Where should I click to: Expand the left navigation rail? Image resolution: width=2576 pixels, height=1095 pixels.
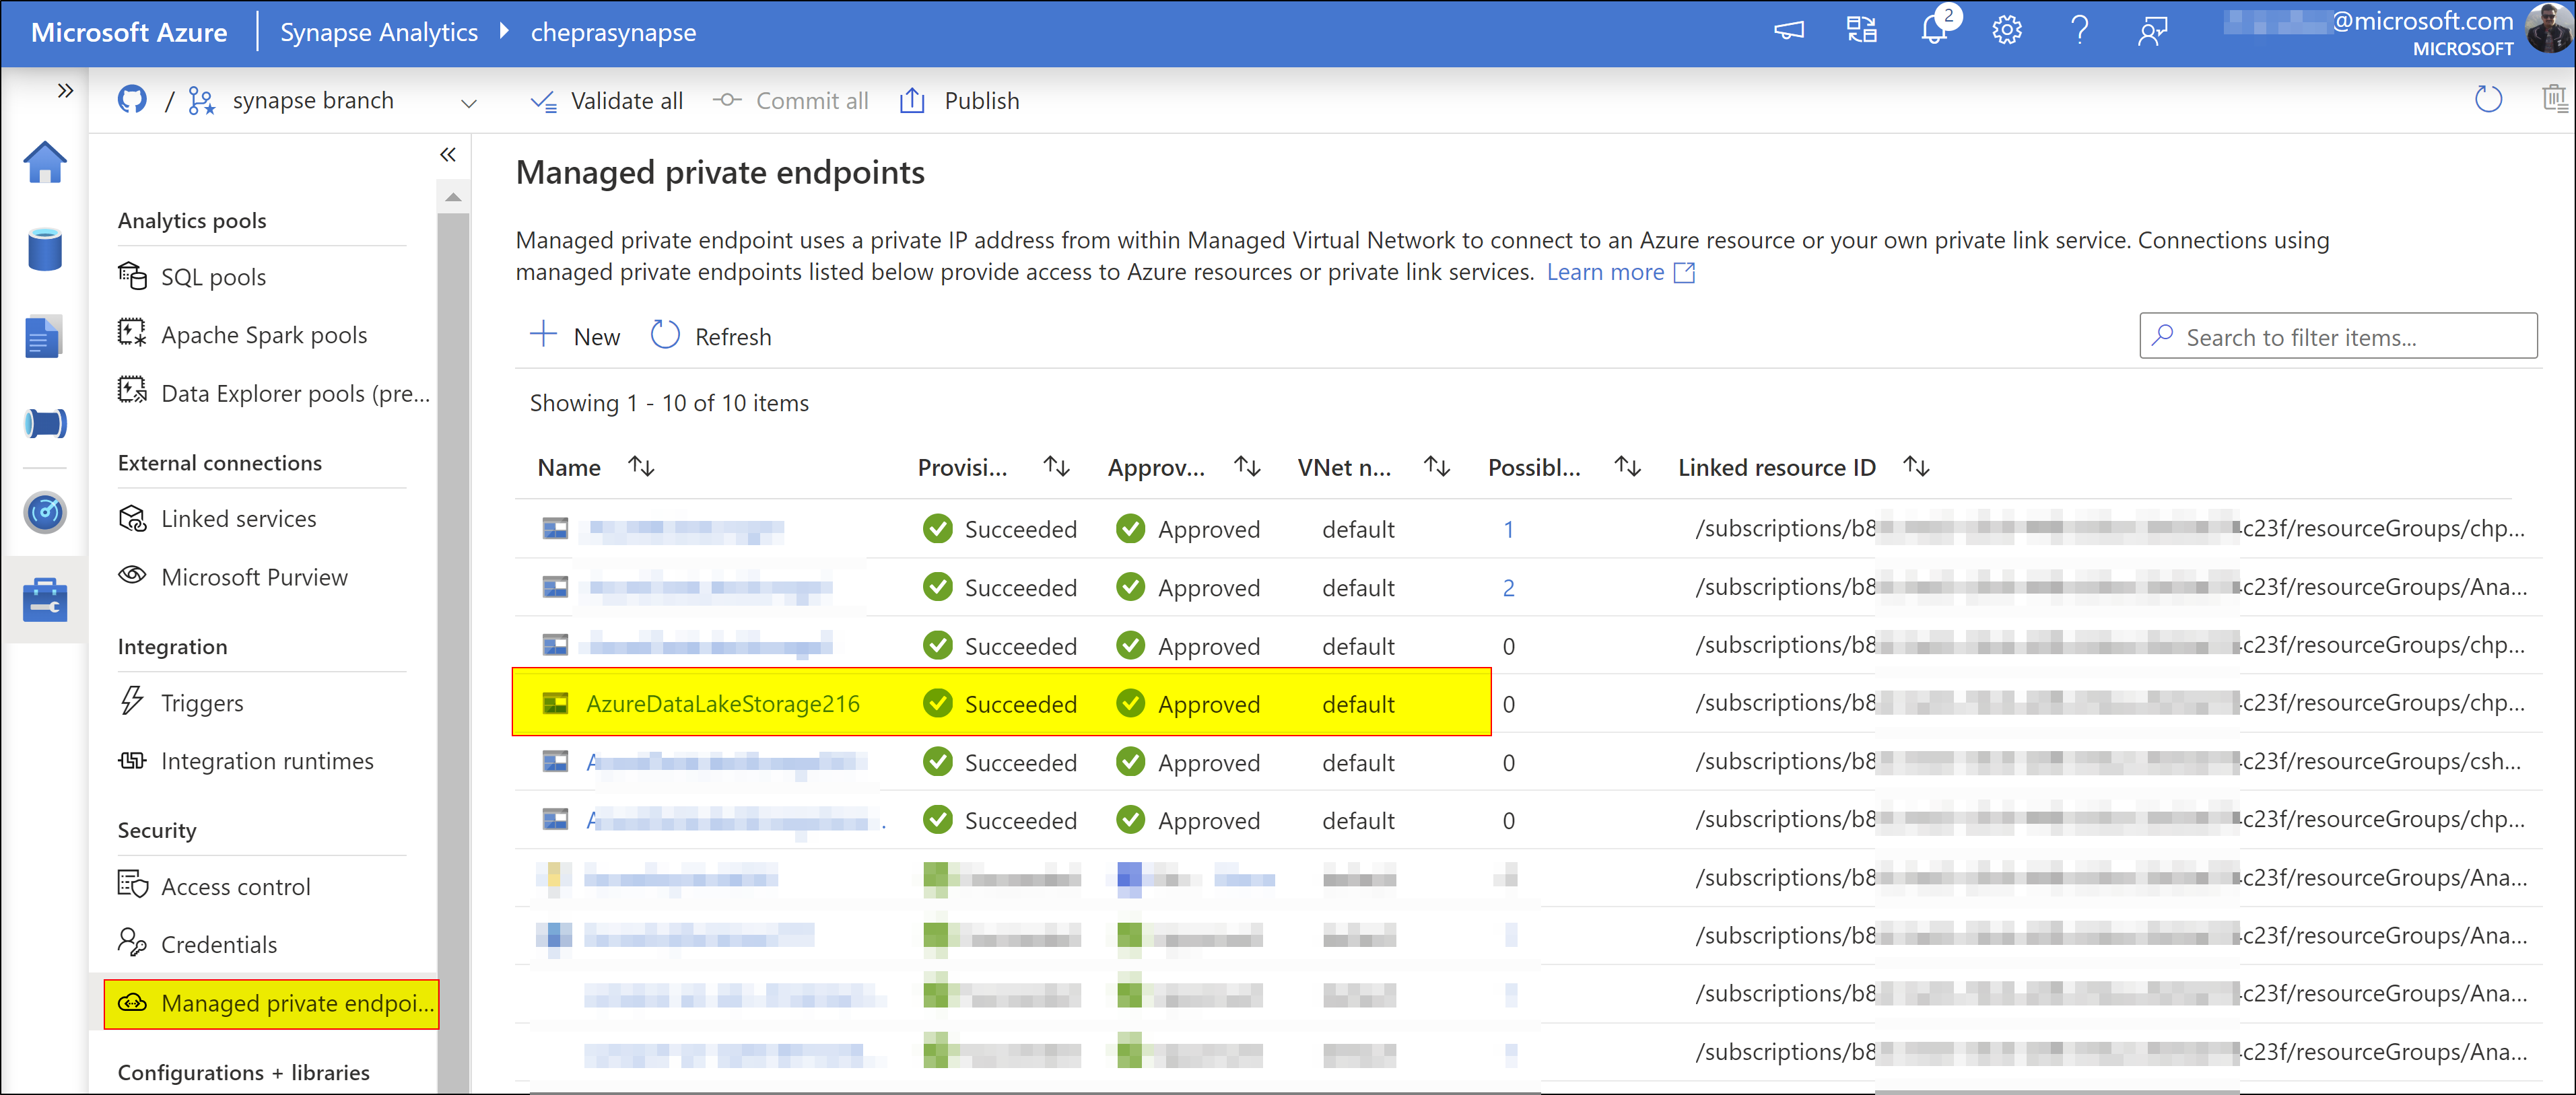(65, 91)
